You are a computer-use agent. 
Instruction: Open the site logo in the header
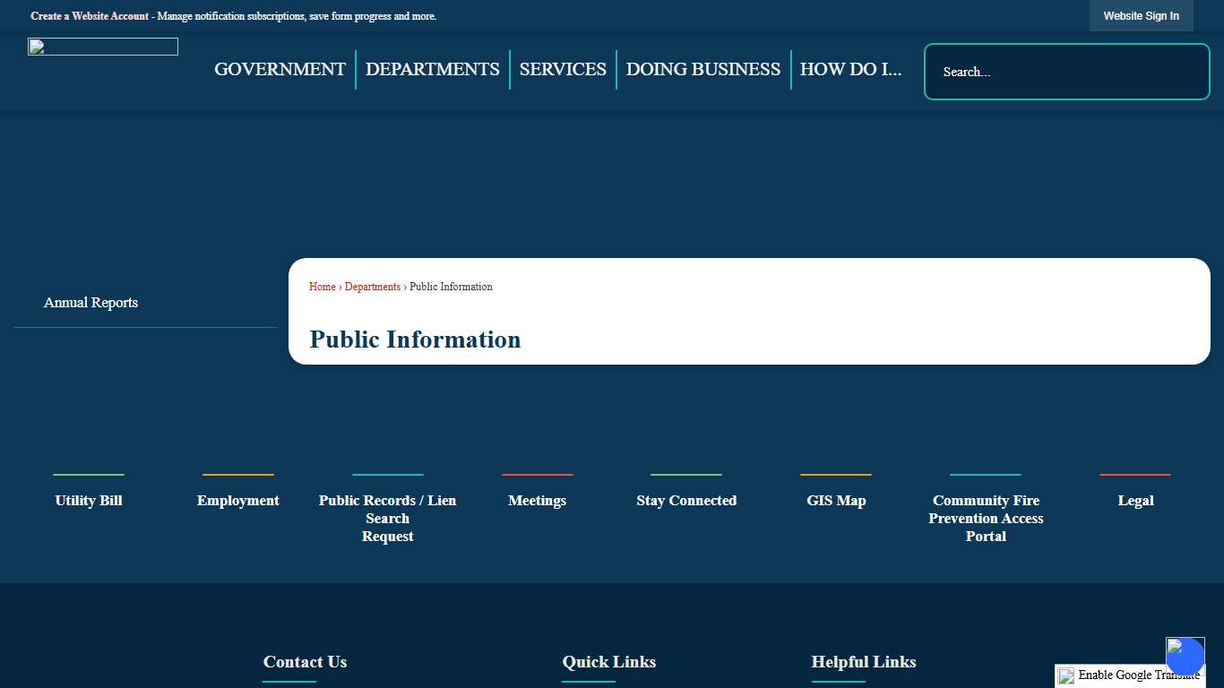(x=102, y=46)
